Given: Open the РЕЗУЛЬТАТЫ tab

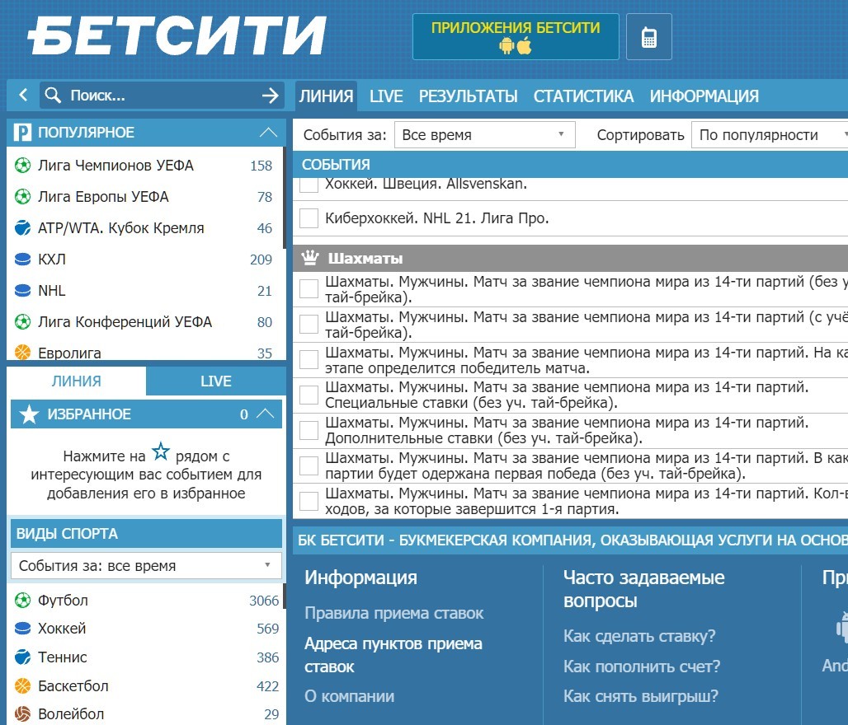Looking at the screenshot, I should tap(469, 96).
